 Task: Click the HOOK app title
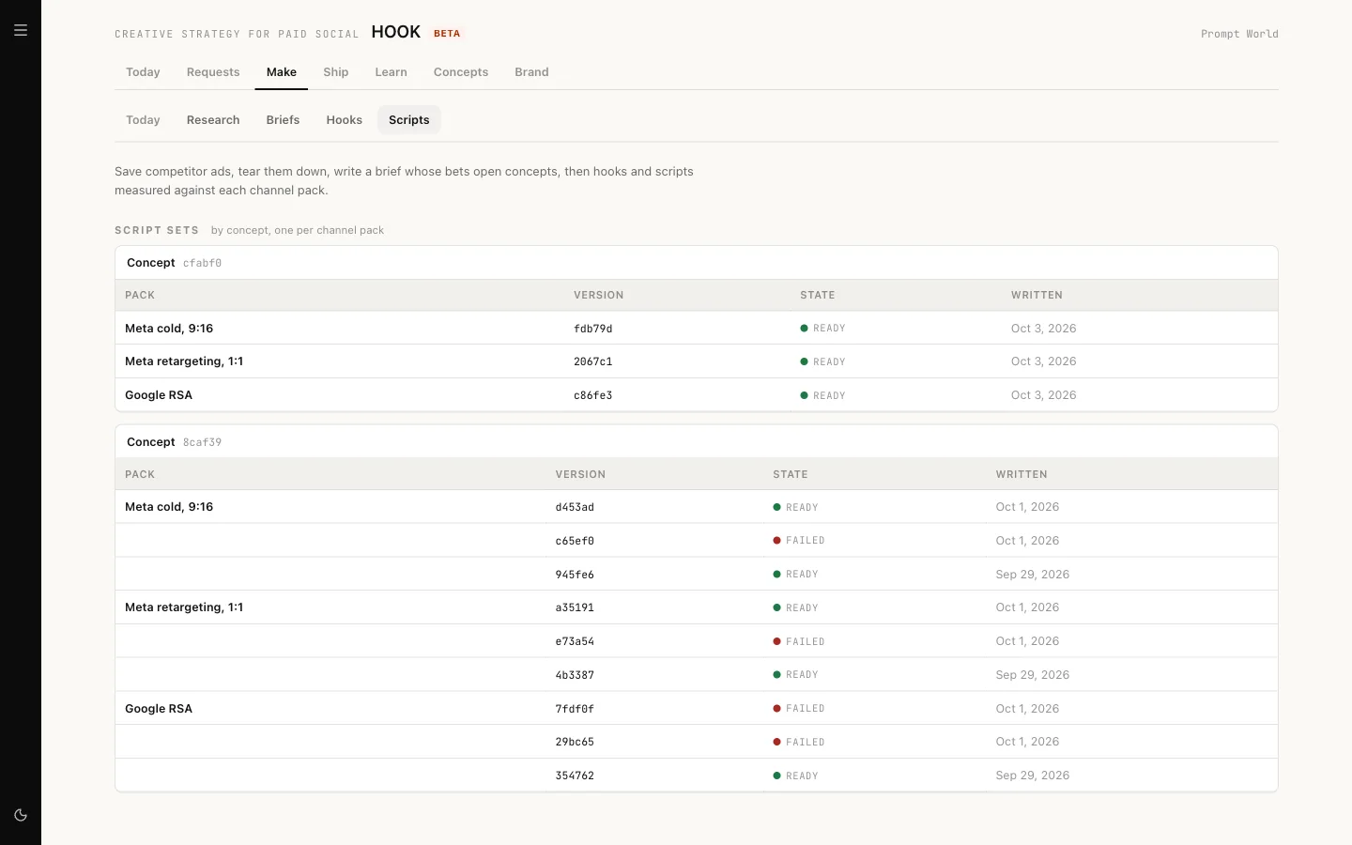[x=395, y=32]
